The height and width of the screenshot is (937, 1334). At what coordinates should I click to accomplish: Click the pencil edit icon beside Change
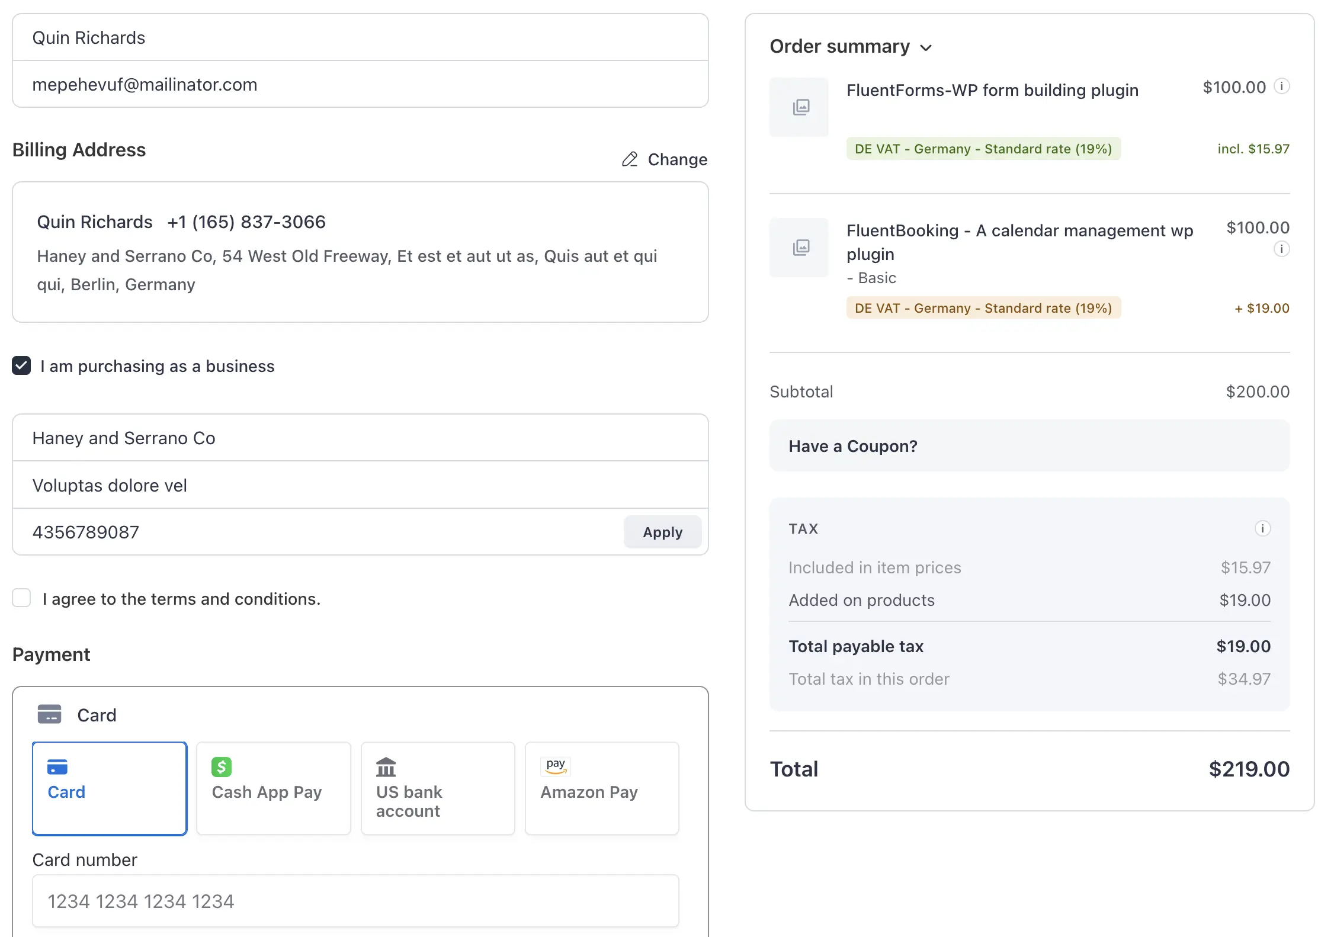pos(630,159)
